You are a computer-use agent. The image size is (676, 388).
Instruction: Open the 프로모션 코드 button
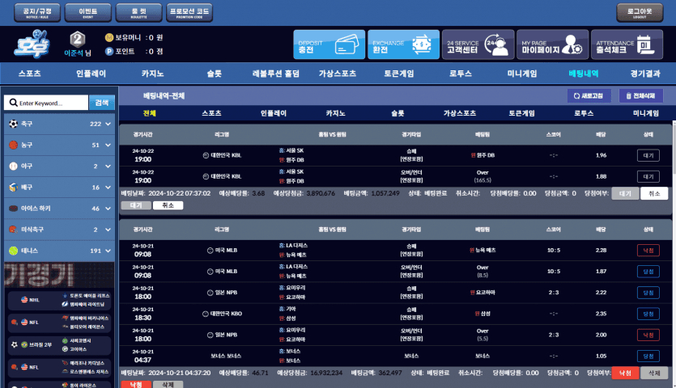pos(189,12)
